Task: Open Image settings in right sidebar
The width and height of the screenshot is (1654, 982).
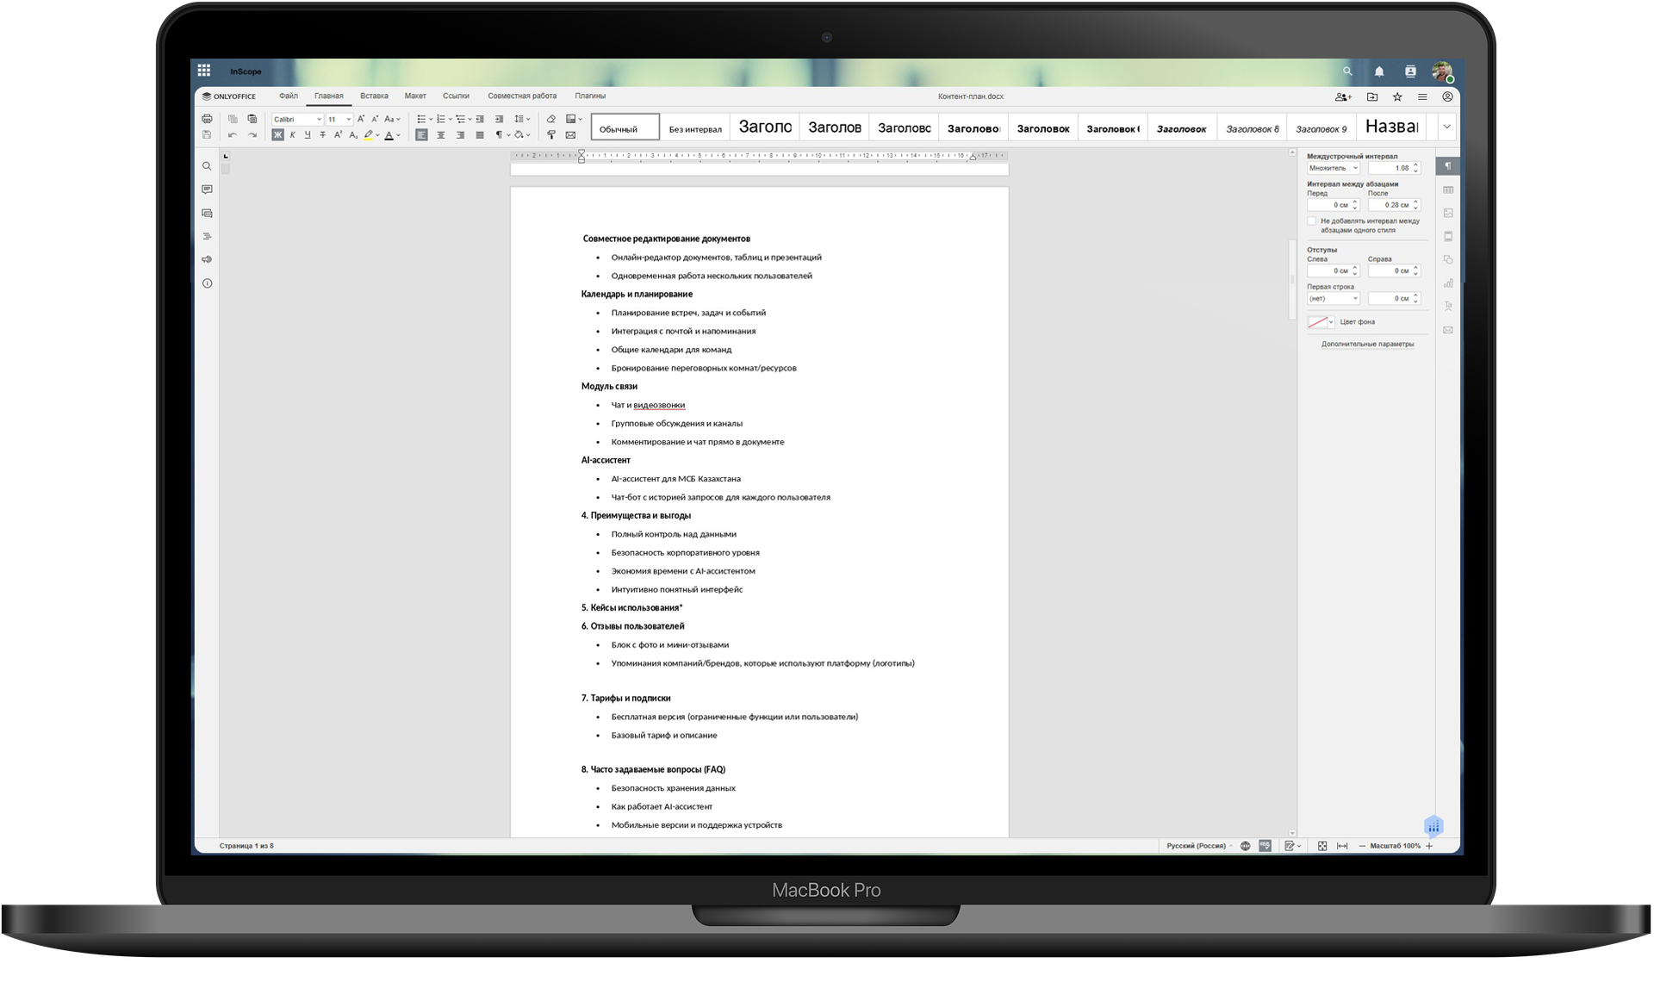Action: [1448, 213]
